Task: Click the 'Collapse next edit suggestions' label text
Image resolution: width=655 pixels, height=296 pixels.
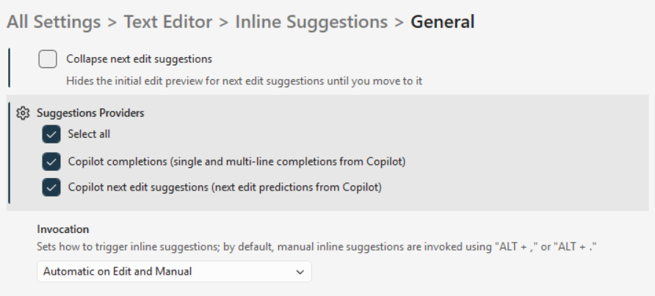Action: [139, 59]
